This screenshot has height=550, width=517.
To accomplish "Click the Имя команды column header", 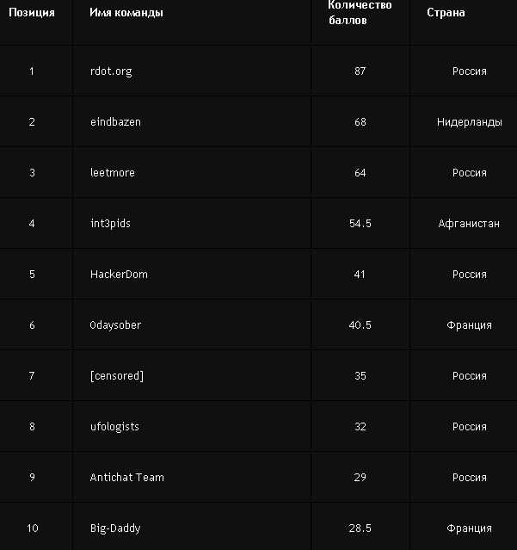I will click(x=126, y=13).
